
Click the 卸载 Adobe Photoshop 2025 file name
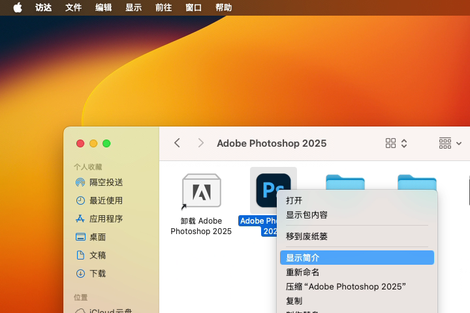point(201,226)
